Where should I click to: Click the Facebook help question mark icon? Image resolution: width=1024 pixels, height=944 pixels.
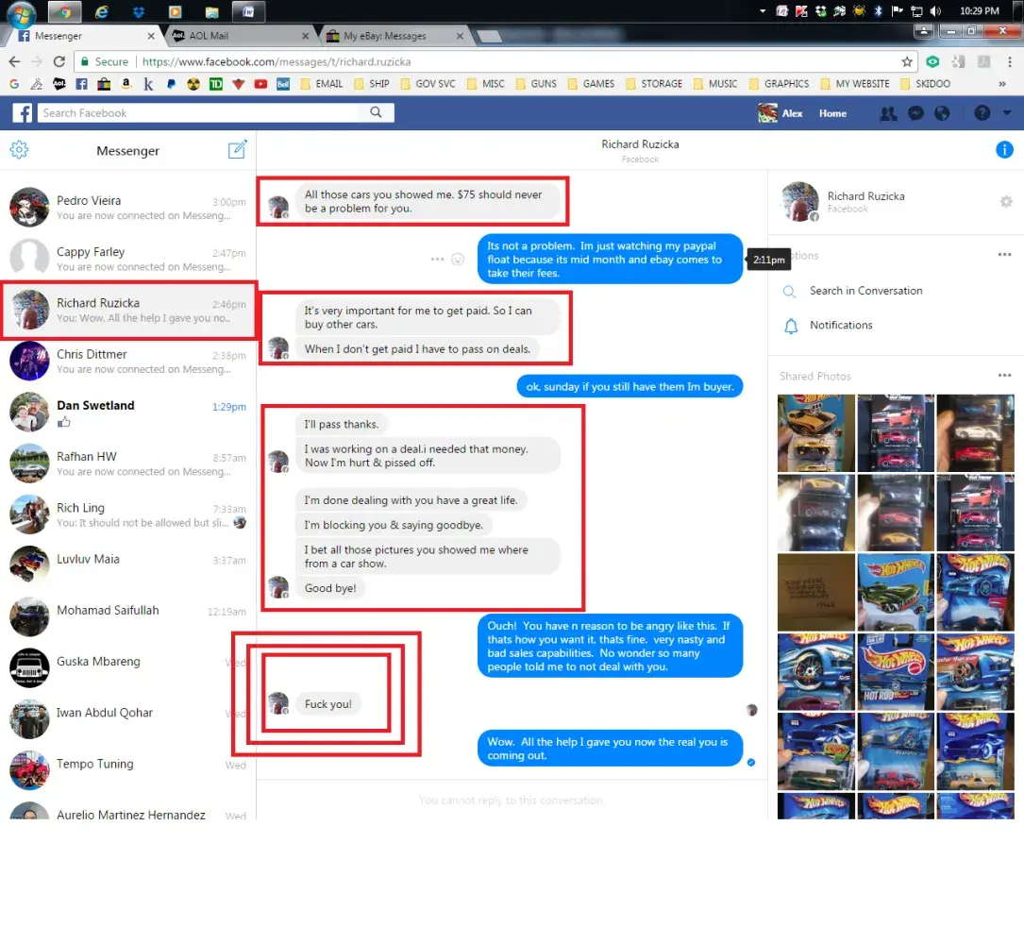click(x=982, y=113)
